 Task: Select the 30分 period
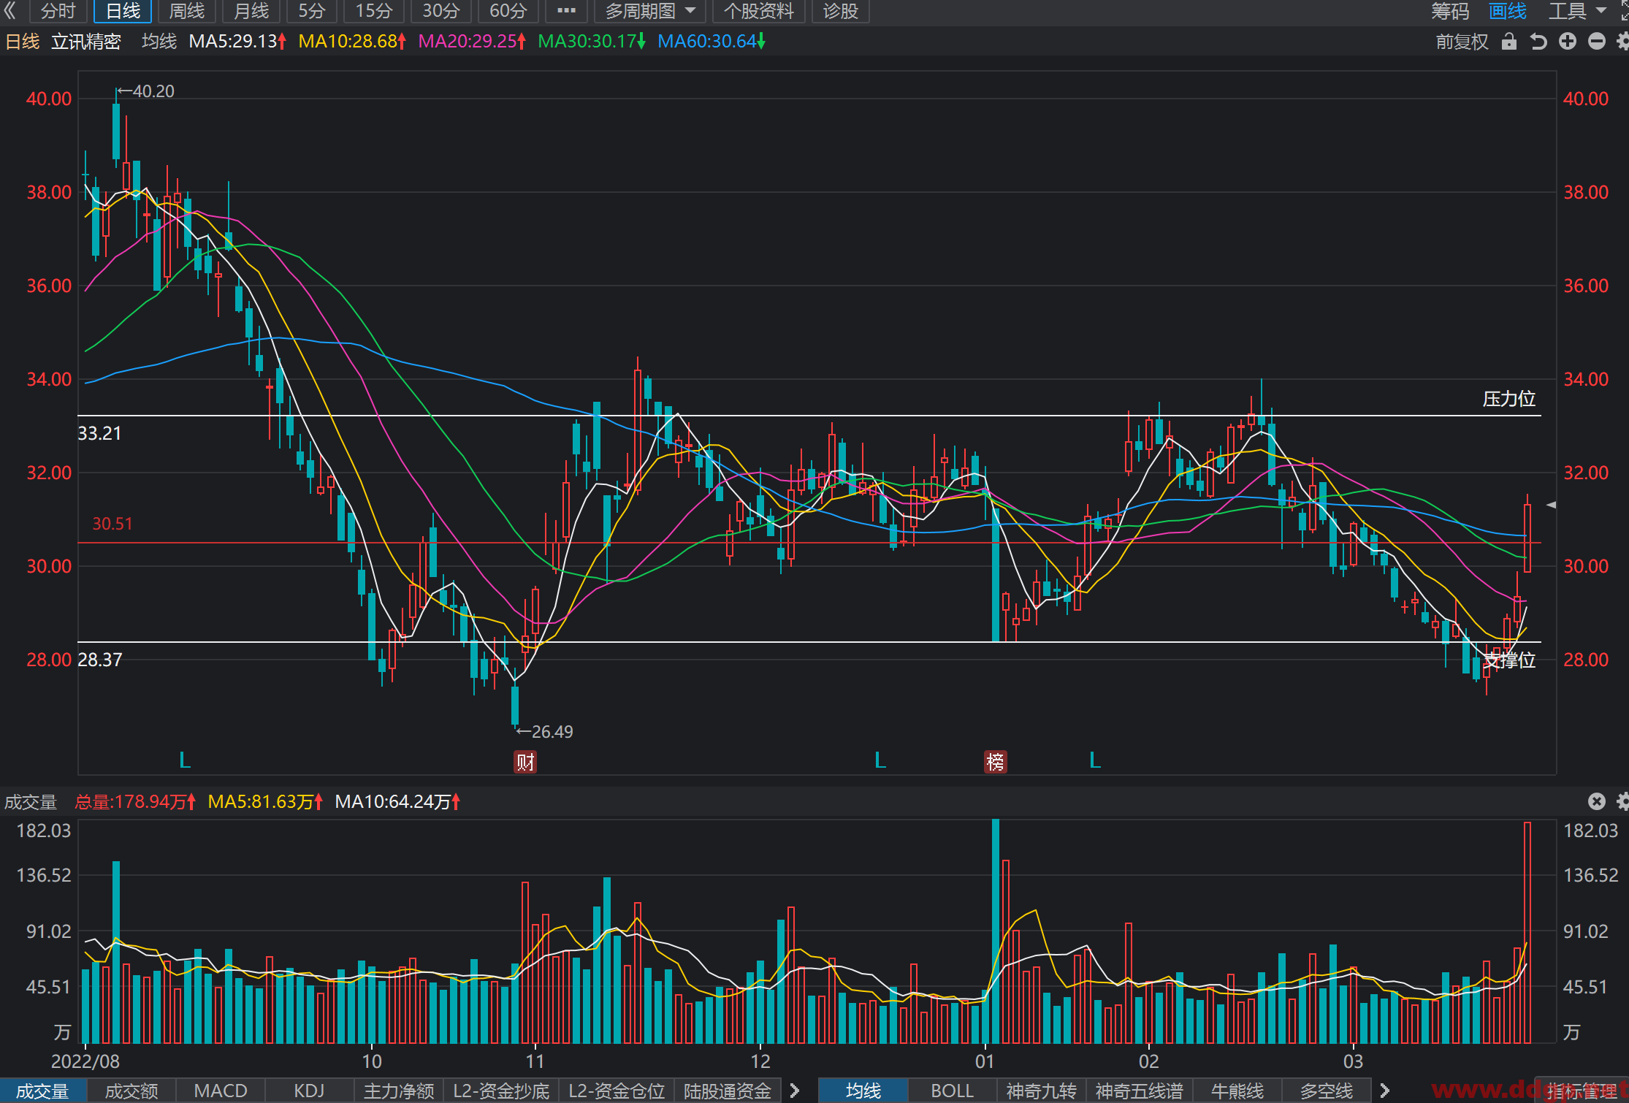click(441, 11)
